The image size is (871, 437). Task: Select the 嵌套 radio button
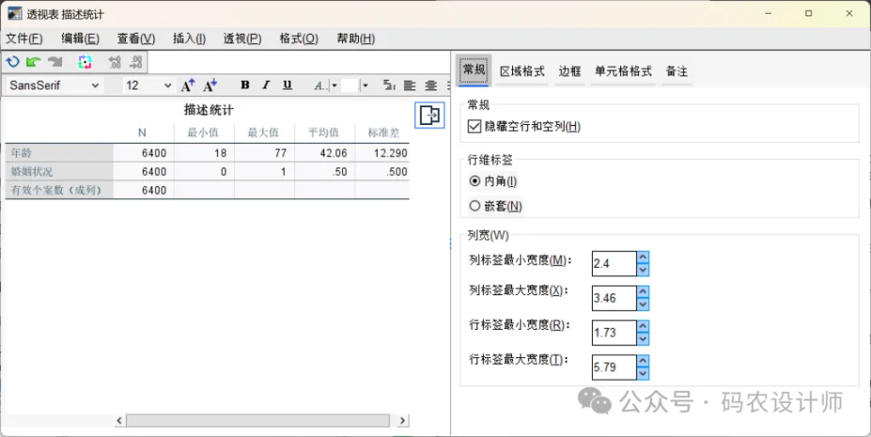coord(475,206)
